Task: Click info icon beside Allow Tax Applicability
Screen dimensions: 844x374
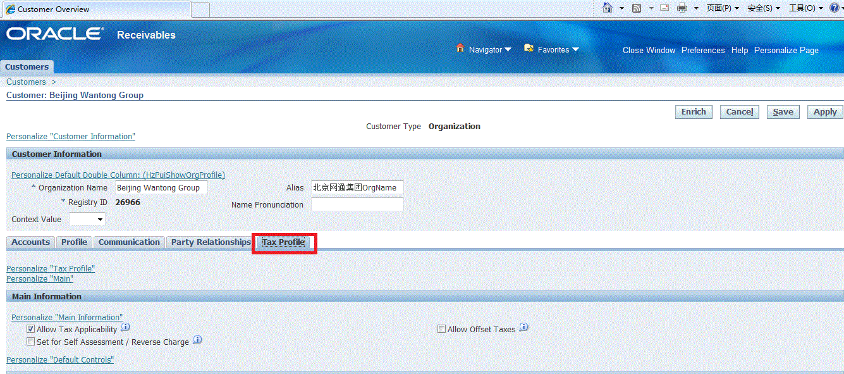Action: point(125,328)
